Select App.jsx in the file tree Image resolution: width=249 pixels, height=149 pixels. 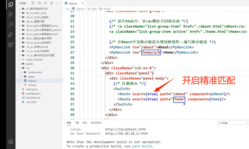point(32,81)
